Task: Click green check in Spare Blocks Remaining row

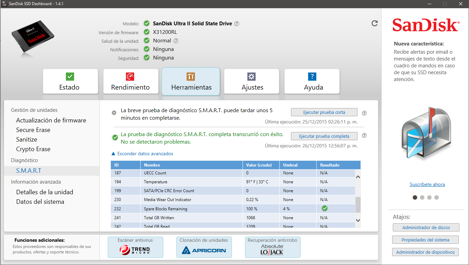Action: (x=325, y=208)
